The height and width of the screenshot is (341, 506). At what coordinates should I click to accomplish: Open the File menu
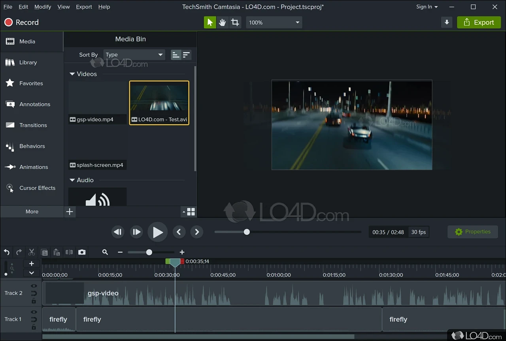click(8, 7)
